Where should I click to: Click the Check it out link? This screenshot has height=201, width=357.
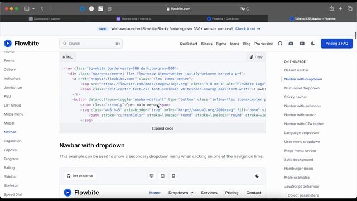(248, 29)
